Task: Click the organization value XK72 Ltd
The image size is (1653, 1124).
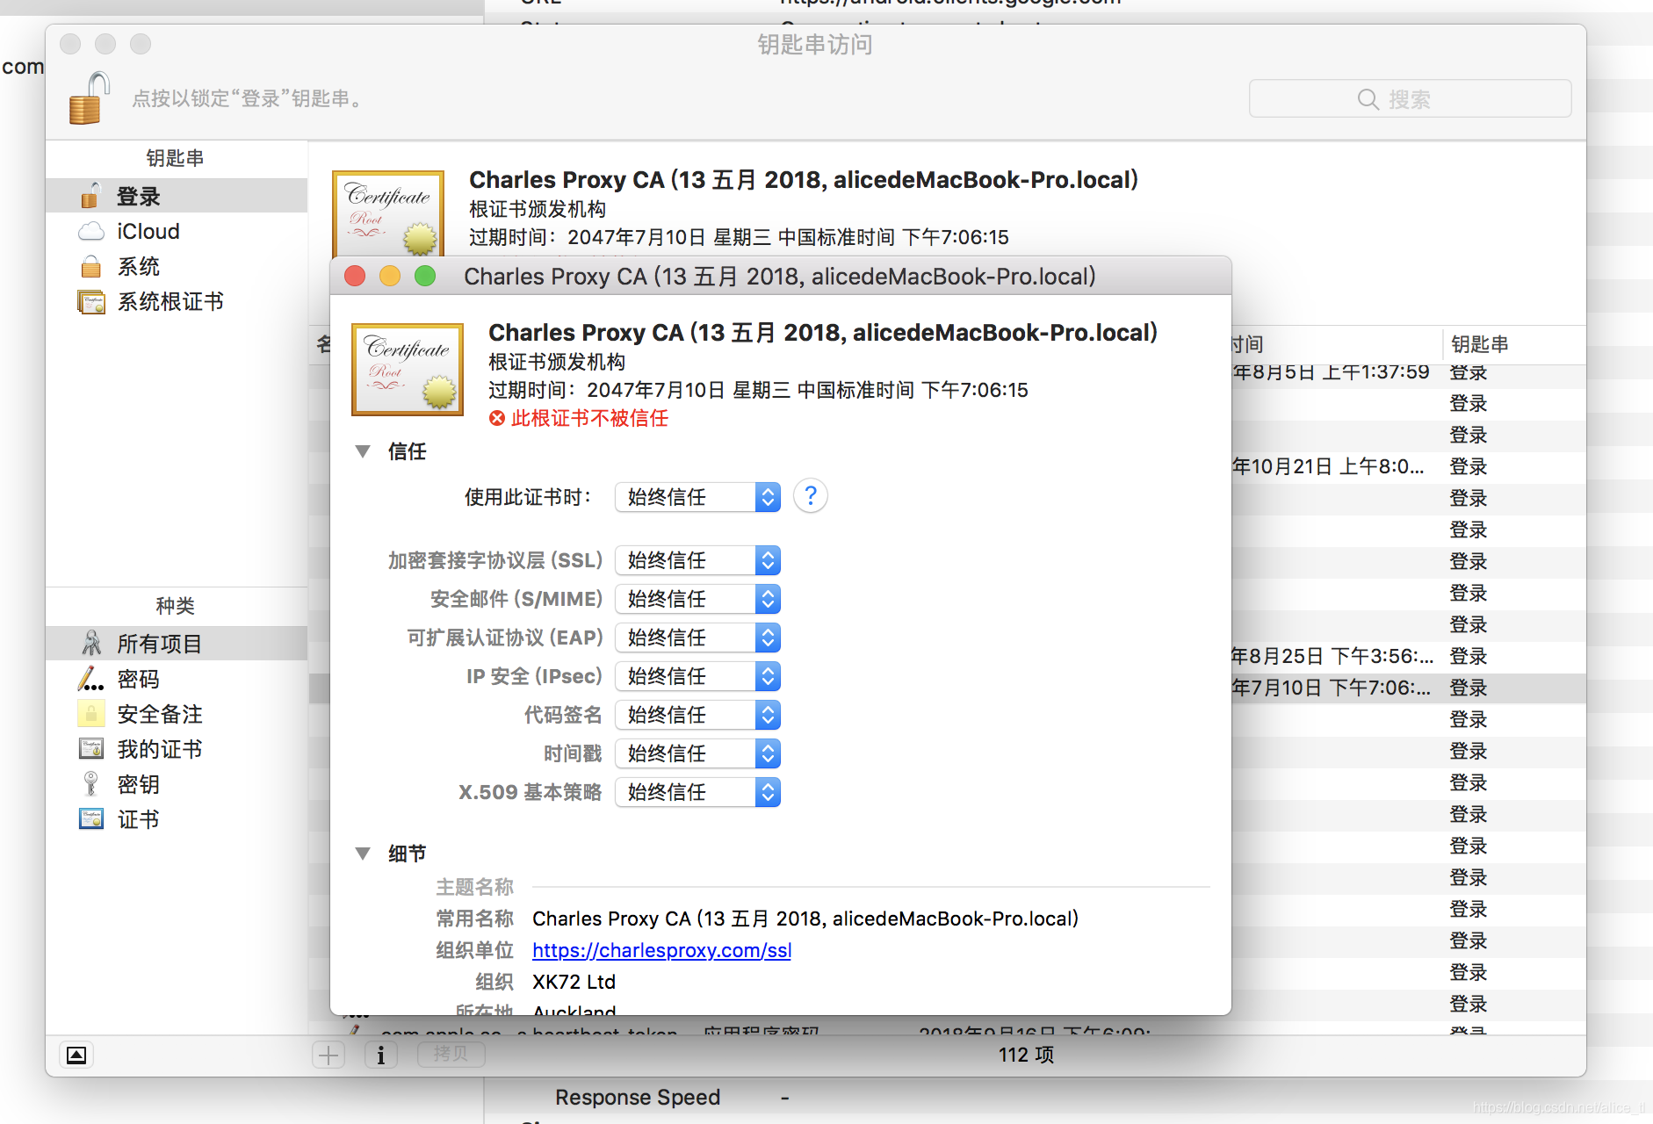Action: (574, 982)
